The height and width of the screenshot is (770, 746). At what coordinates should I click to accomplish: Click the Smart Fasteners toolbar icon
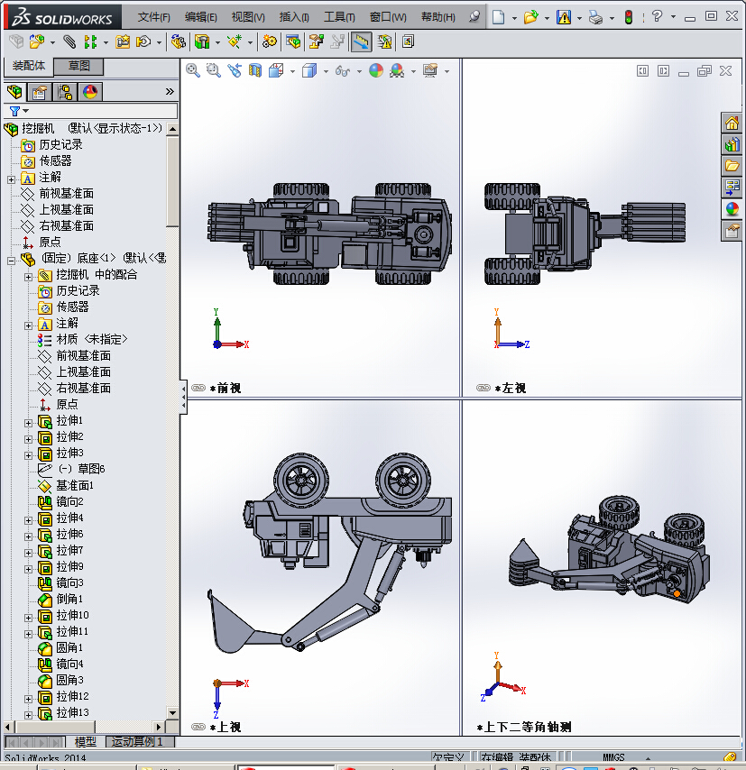coord(123,41)
